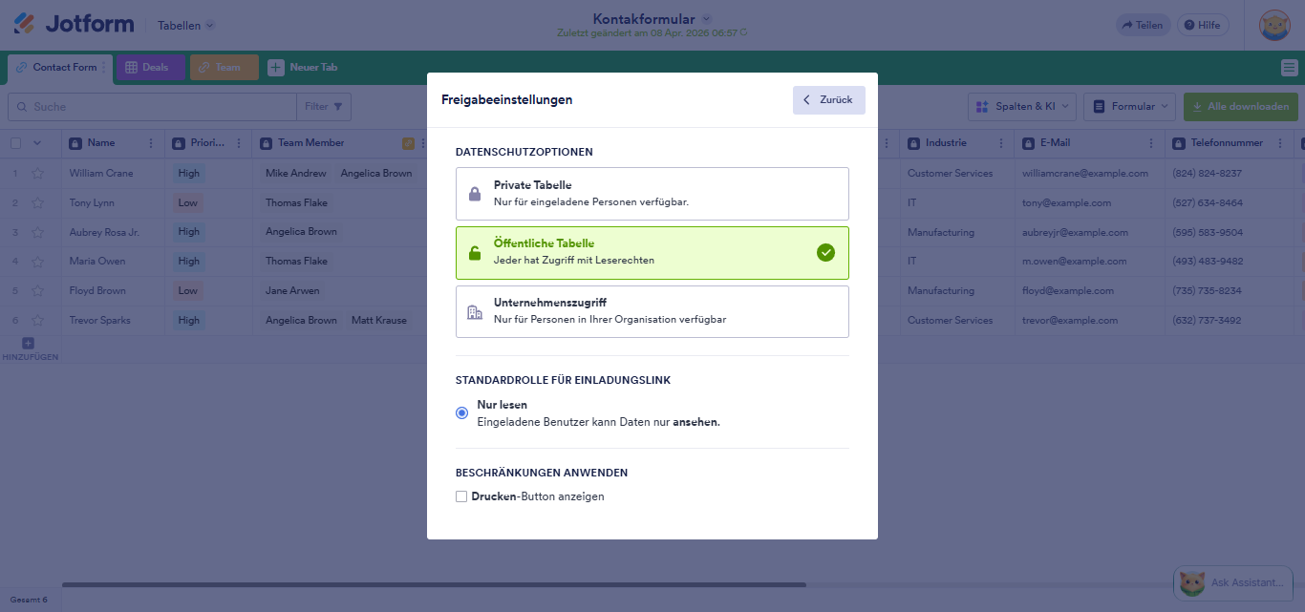The height and width of the screenshot is (612, 1305).
Task: Open the tab list icon in the toolbar
Action: point(1288,67)
